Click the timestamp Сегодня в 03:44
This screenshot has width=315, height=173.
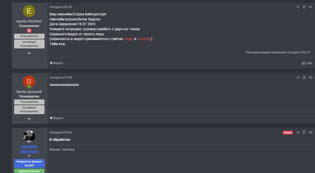click(61, 132)
